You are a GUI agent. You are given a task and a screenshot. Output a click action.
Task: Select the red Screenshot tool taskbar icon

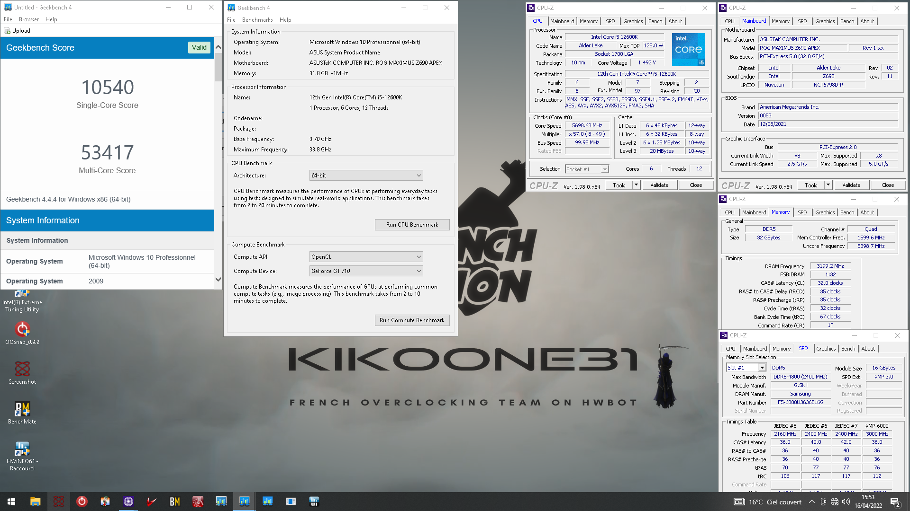[58, 502]
